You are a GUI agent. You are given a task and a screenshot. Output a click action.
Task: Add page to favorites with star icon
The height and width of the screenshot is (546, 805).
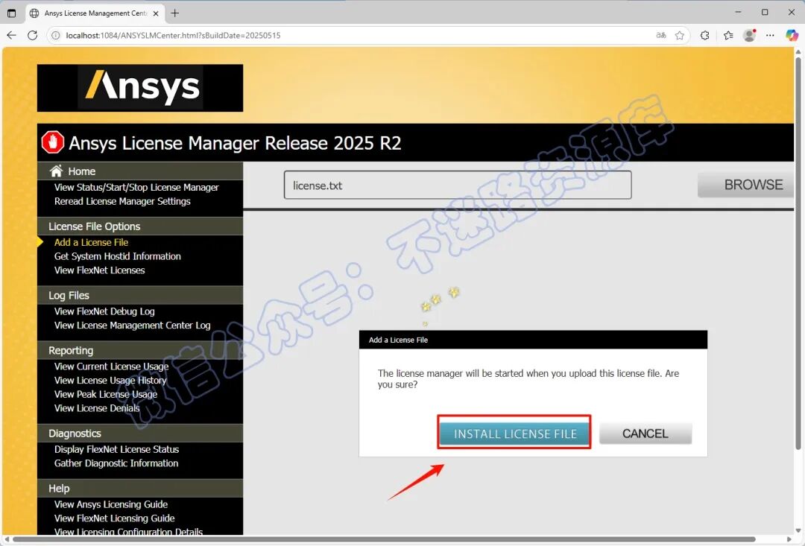coord(680,36)
